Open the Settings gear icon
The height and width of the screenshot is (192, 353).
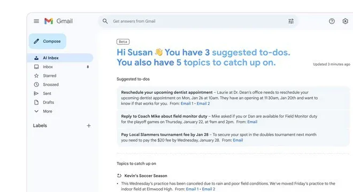(345, 21)
